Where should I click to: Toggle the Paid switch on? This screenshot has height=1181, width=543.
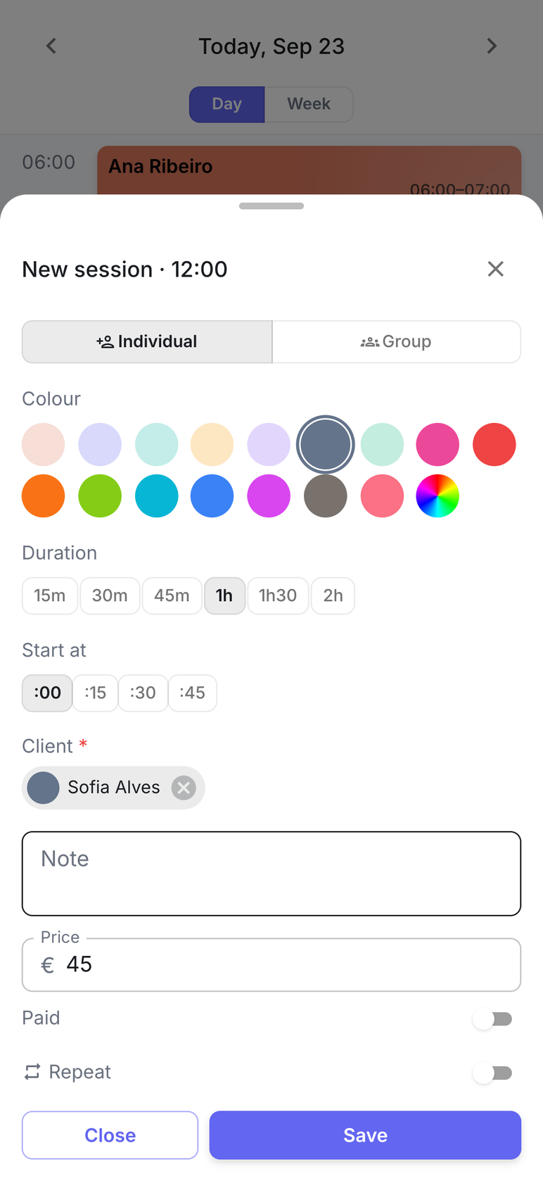[492, 1018]
